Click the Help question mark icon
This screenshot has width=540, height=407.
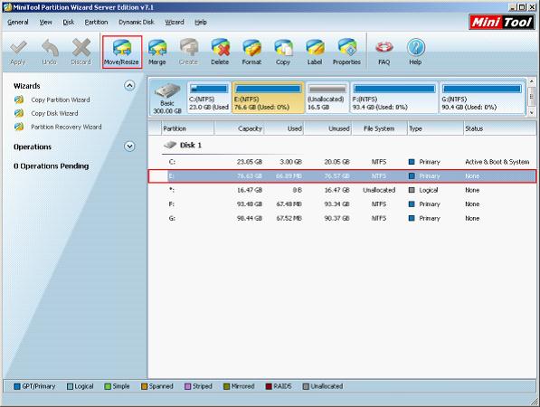(x=415, y=48)
